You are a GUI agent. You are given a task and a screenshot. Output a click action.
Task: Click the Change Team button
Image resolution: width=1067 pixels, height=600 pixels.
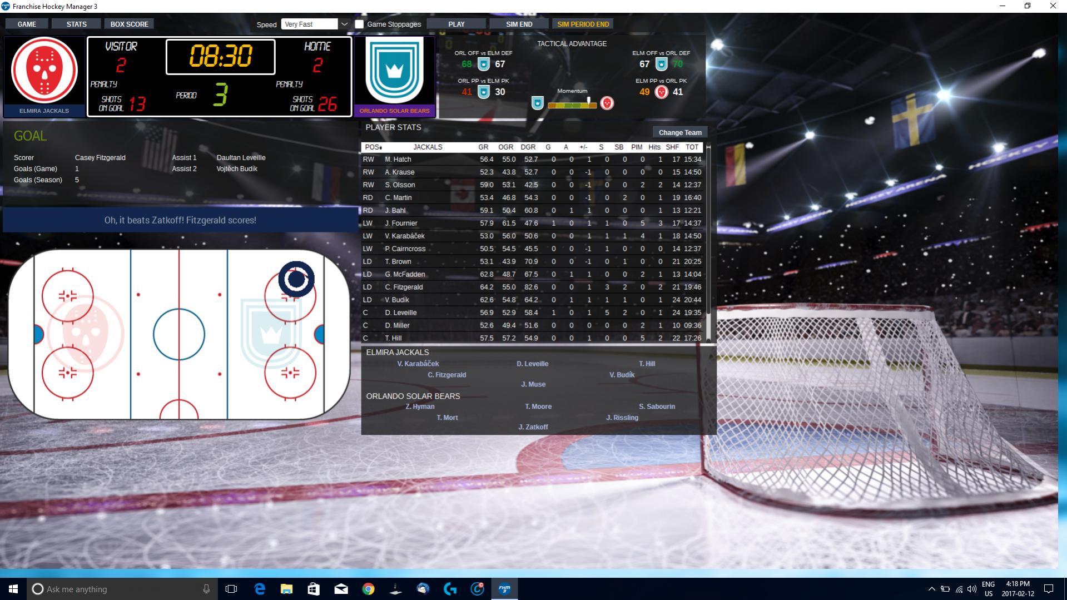[680, 132]
